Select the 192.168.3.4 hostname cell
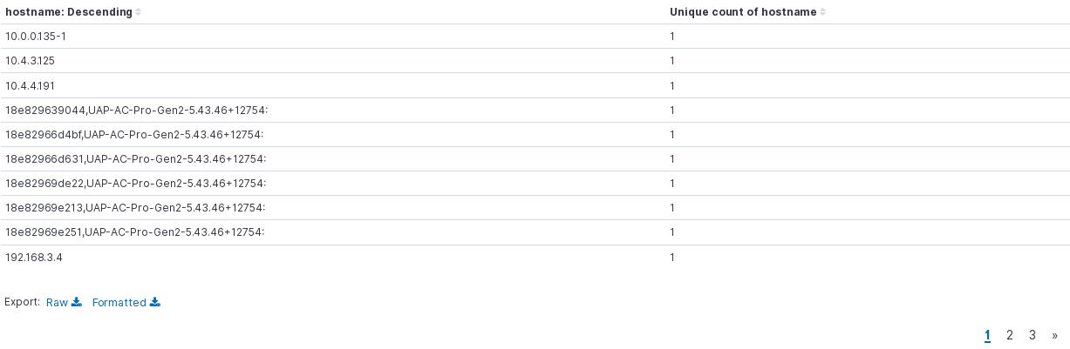This screenshot has width=1070, height=349. [x=34, y=258]
